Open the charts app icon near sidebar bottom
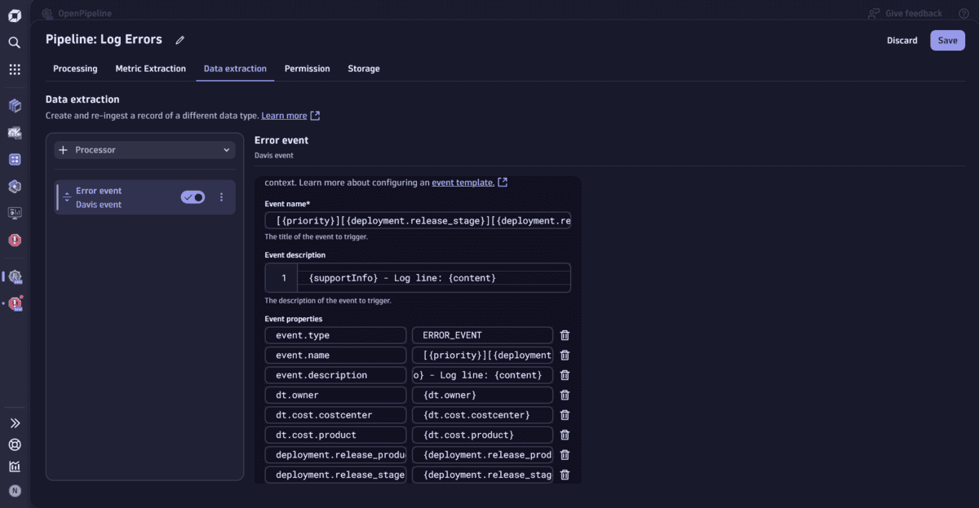Image resolution: width=979 pixels, height=508 pixels. click(14, 468)
